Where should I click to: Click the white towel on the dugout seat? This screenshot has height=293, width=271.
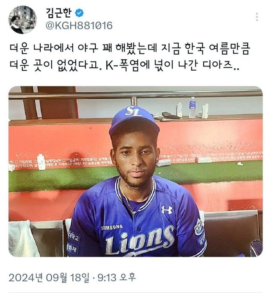23,238
